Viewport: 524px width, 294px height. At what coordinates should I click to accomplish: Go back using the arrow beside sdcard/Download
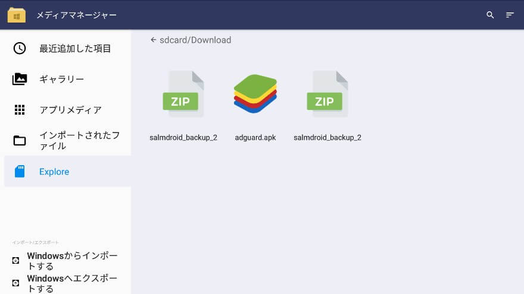(x=153, y=40)
